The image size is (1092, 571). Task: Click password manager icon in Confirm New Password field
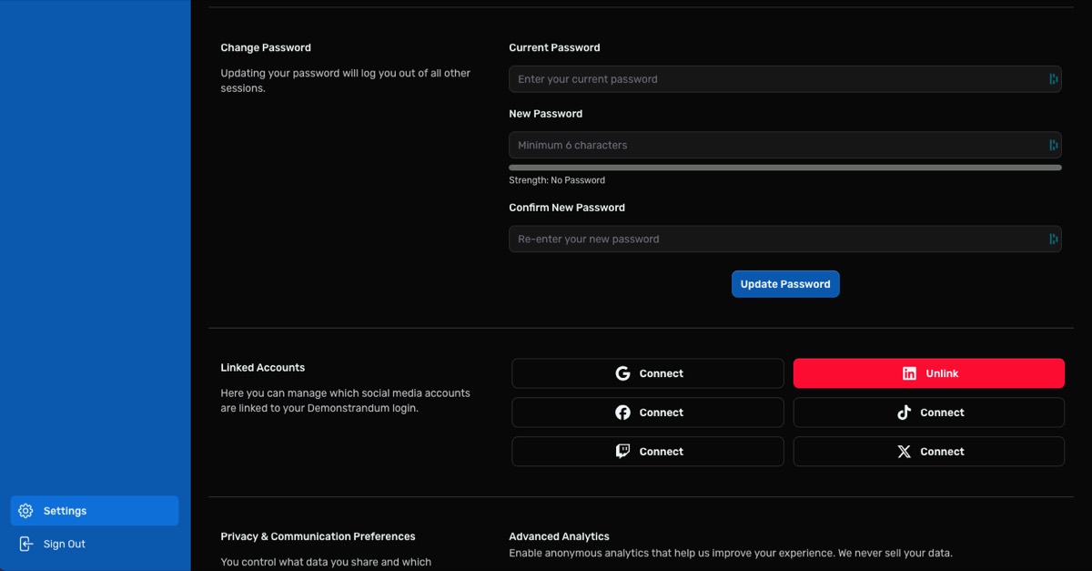point(1053,239)
